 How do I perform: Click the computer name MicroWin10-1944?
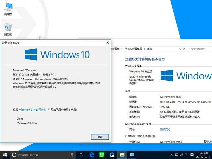pos(171,142)
